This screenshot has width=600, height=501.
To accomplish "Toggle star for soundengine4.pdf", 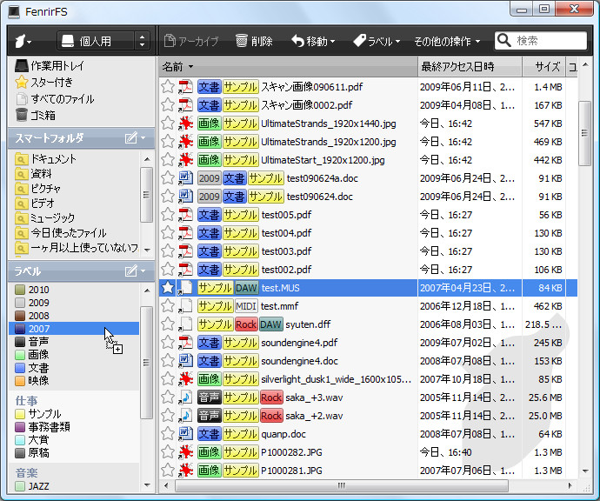I will [x=168, y=342].
